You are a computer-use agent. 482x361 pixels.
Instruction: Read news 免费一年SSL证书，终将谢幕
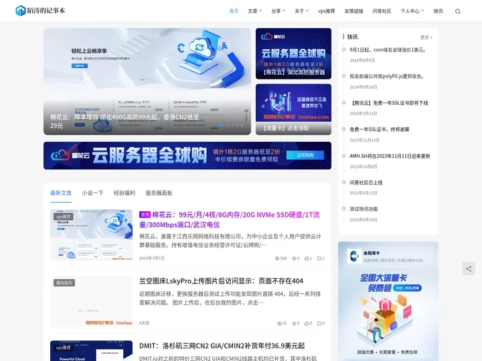coord(380,129)
